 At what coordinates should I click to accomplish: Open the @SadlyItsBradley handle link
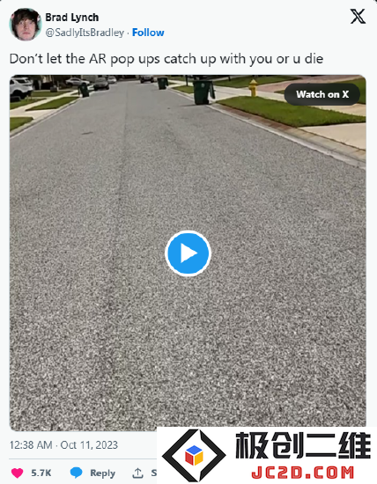coord(85,33)
